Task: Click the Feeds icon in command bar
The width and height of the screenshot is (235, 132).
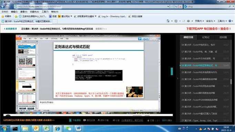Action: point(176,21)
